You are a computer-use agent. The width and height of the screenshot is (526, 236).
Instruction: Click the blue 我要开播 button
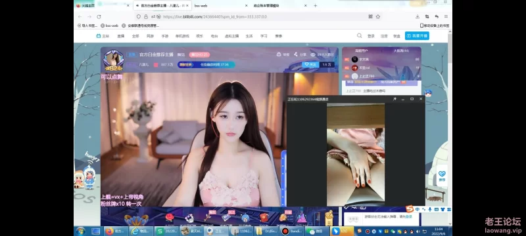pos(417,36)
